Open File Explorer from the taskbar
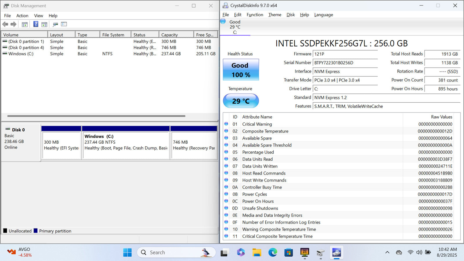This screenshot has height=261, width=464. point(257,253)
